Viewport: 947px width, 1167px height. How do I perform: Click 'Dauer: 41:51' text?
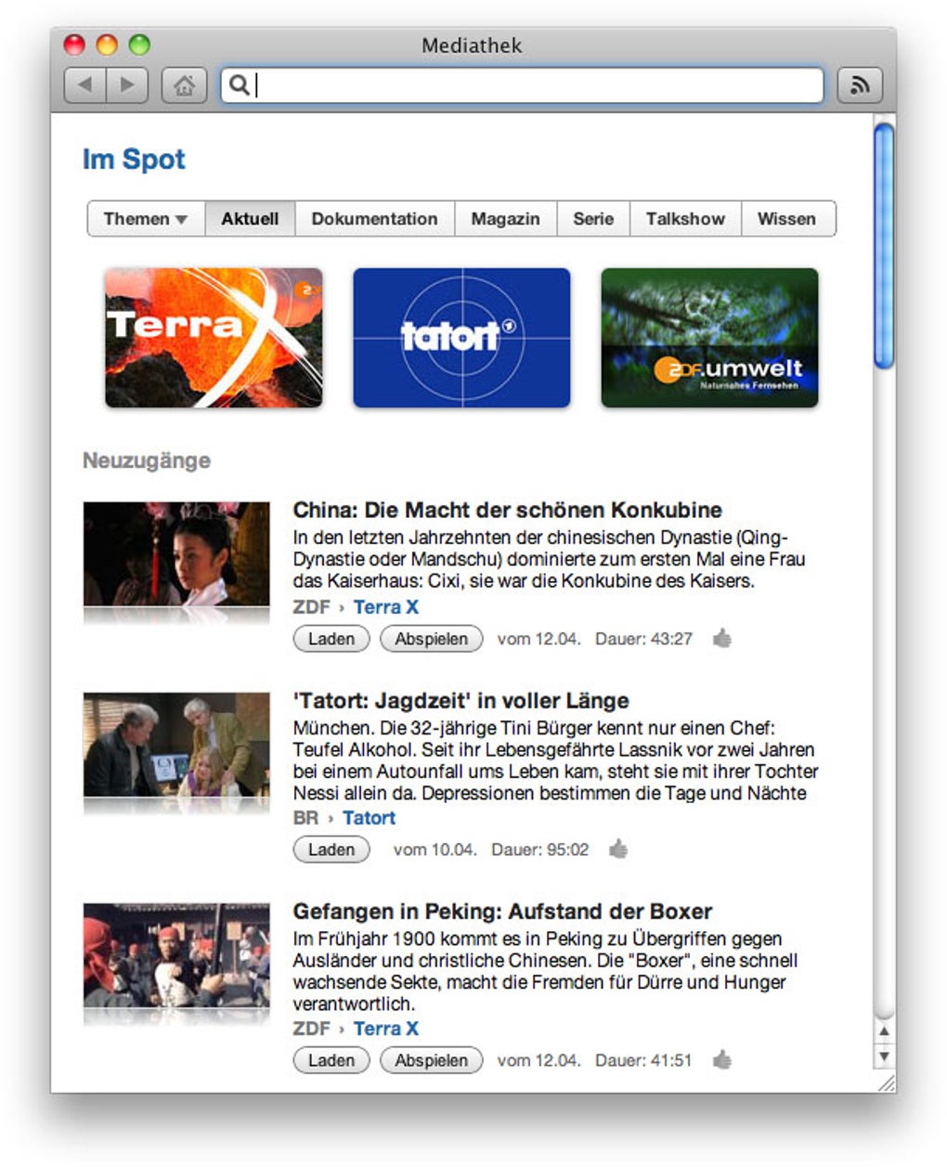(643, 1060)
